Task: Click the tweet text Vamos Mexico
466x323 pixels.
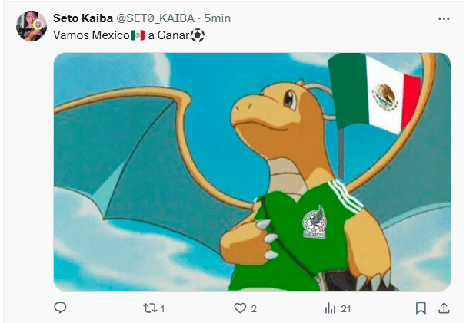Action: pos(92,35)
